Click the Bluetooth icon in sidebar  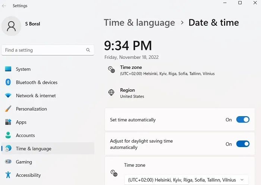[x=8, y=82]
